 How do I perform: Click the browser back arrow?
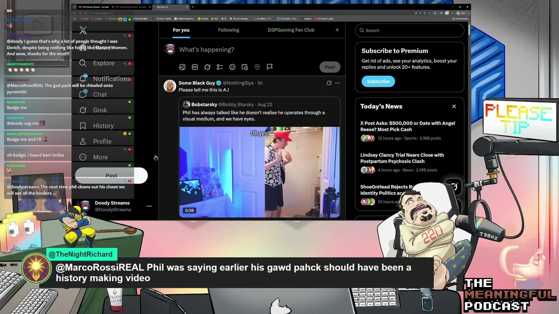point(74,13)
